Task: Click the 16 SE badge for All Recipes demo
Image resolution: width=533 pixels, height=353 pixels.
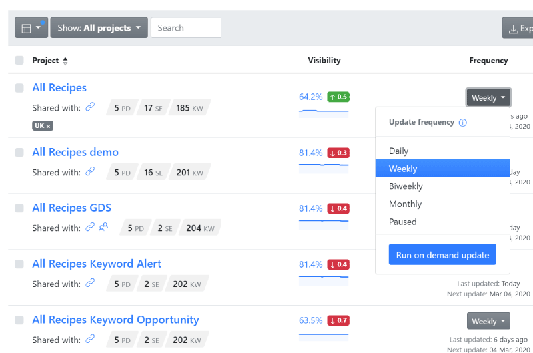Action: [153, 173]
